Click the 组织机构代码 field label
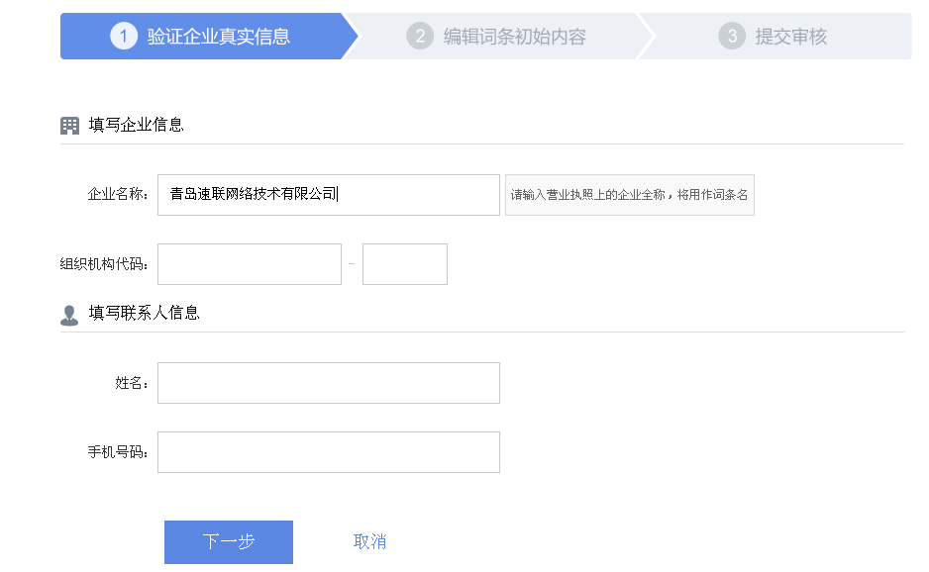Viewport: 929px width, 572px height. (x=104, y=263)
